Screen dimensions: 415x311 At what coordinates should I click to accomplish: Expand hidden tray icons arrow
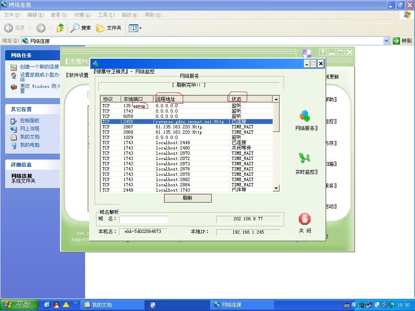(x=355, y=305)
